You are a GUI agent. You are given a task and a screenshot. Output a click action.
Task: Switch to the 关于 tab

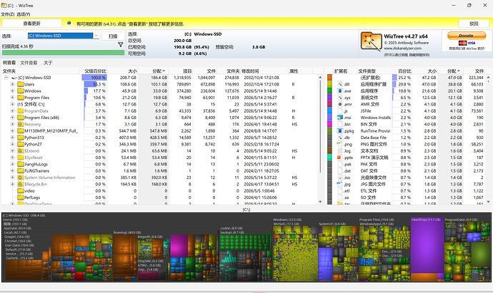(48, 63)
